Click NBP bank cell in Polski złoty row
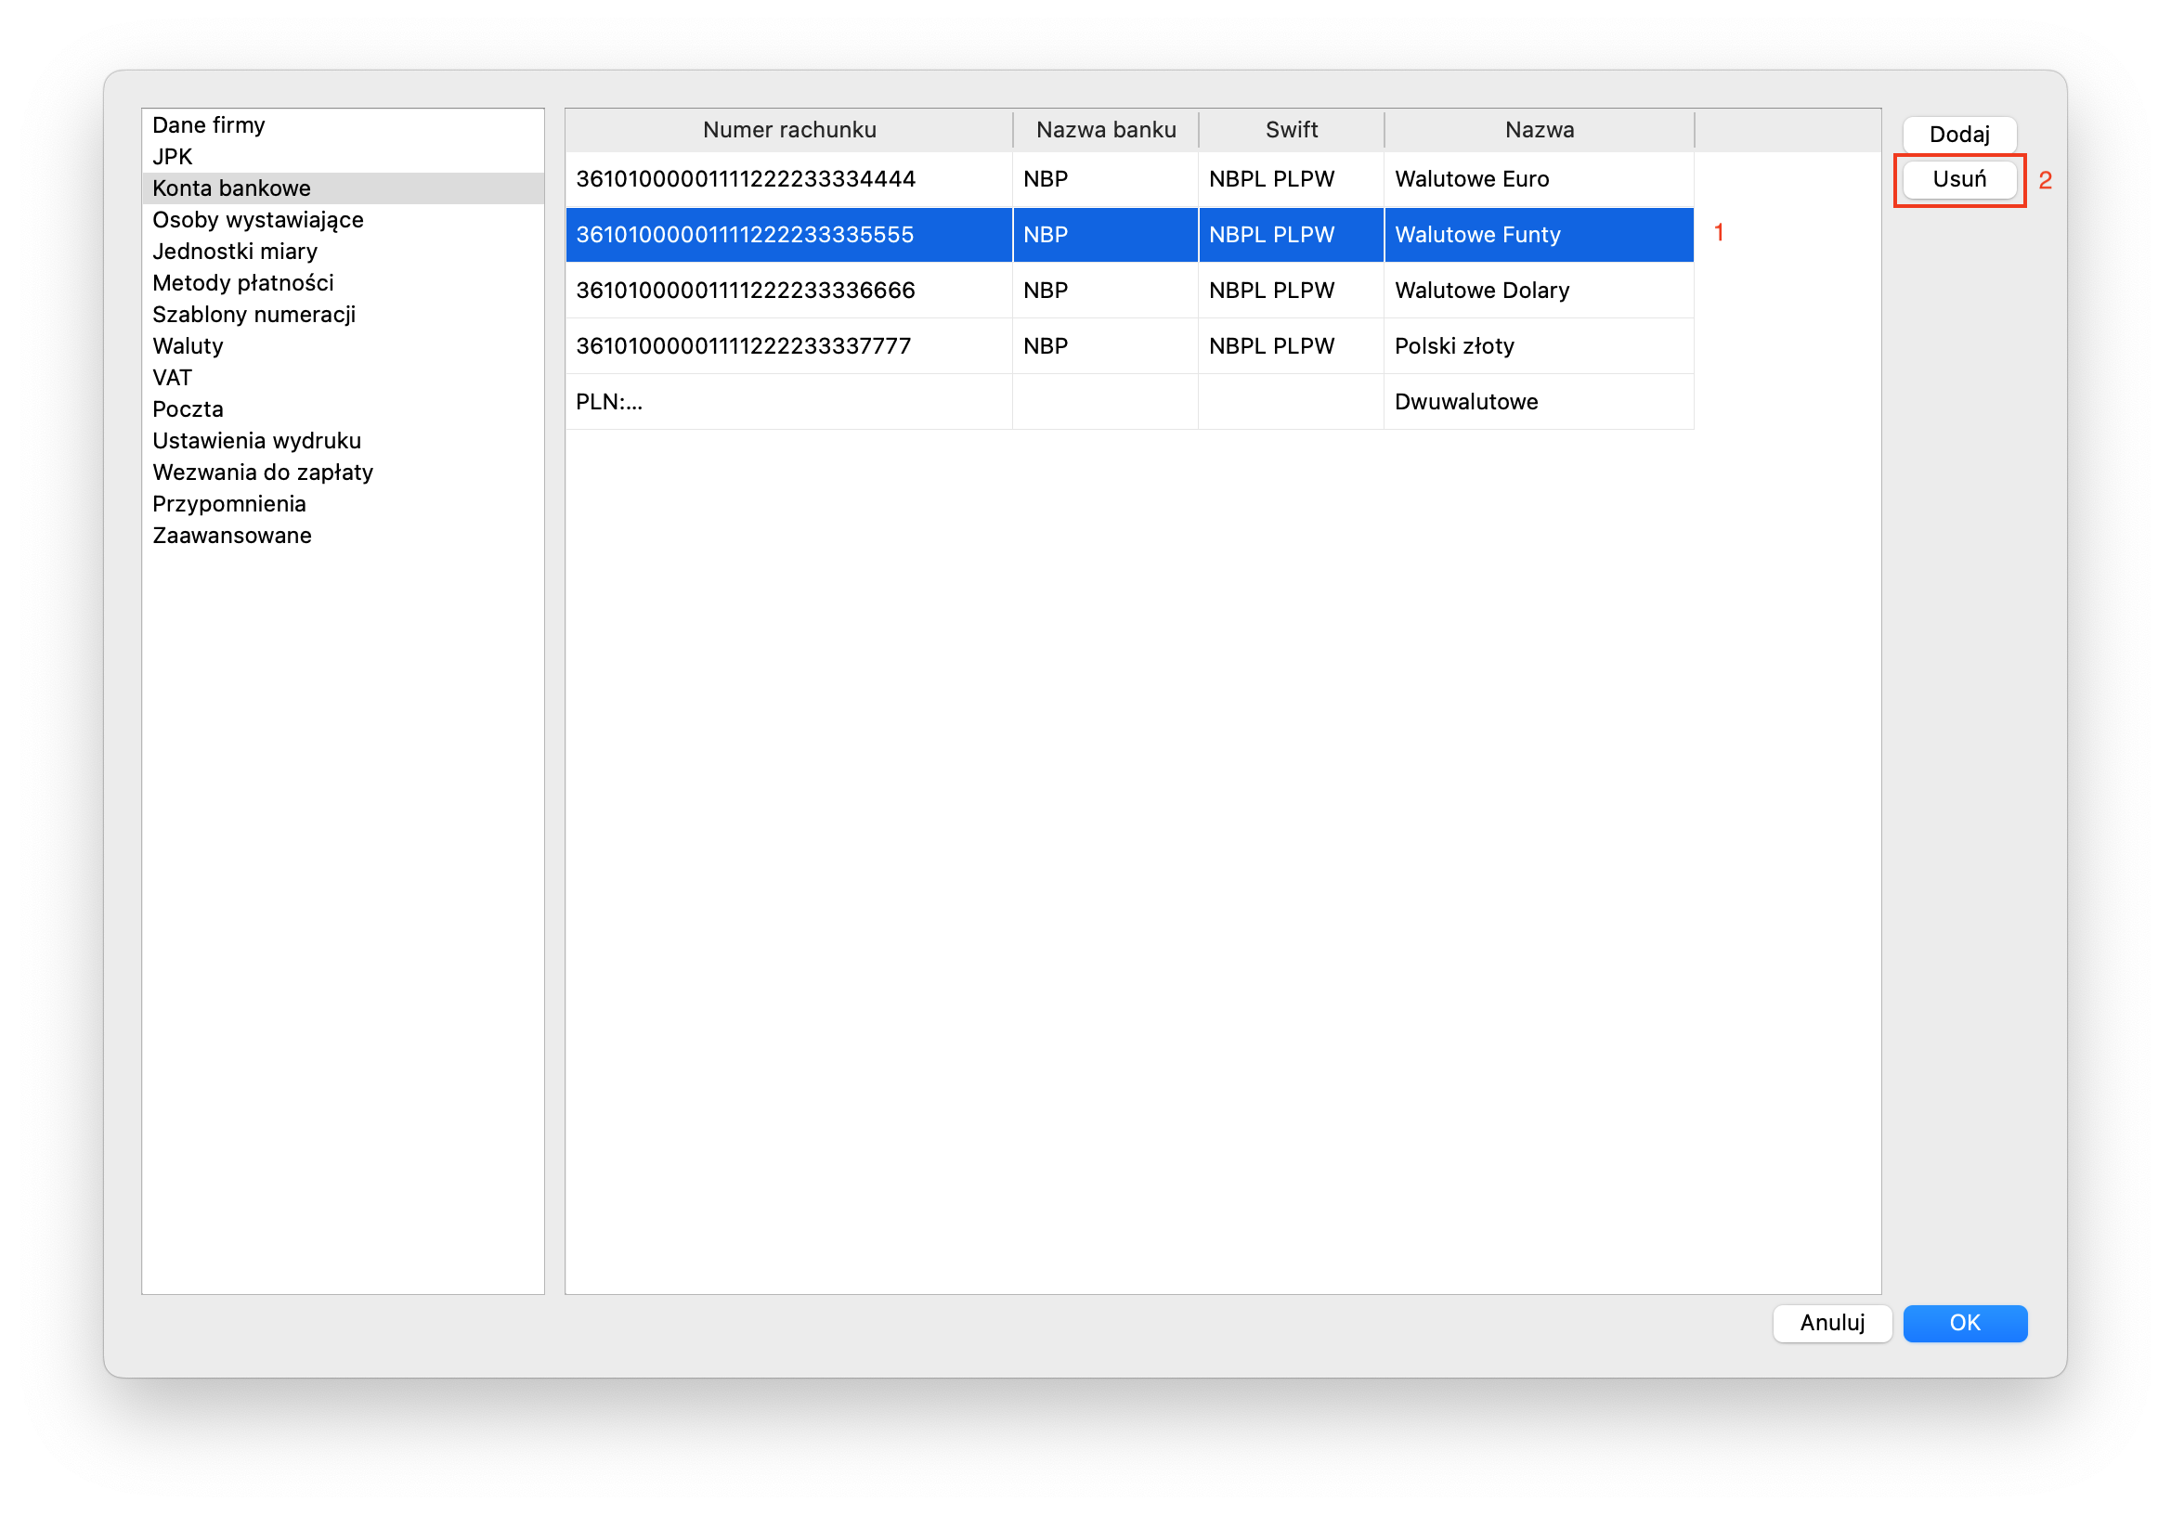 click(1105, 346)
